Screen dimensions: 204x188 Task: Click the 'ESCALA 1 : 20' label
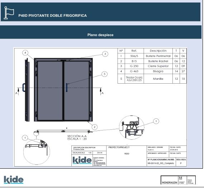click(77, 139)
